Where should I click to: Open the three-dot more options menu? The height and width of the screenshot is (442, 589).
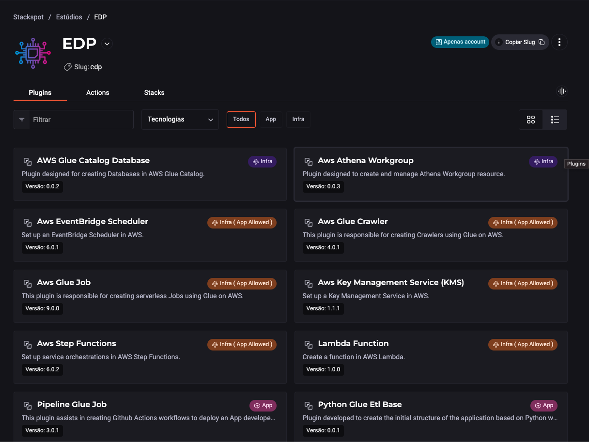pyautogui.click(x=559, y=42)
